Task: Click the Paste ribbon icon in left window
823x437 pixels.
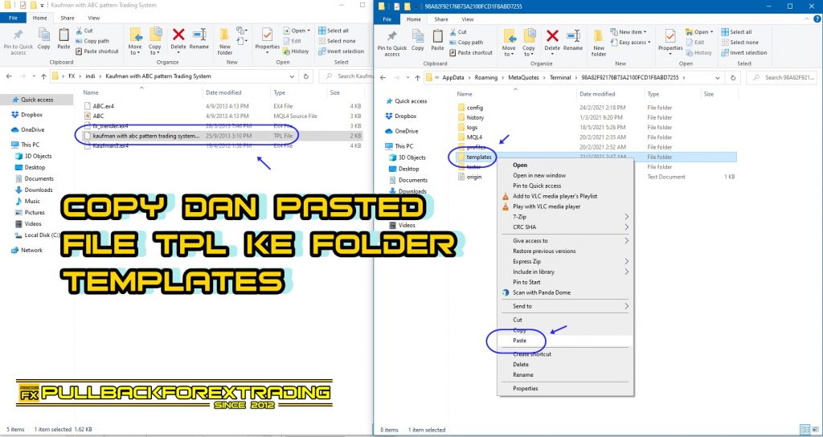Action: coord(63,39)
